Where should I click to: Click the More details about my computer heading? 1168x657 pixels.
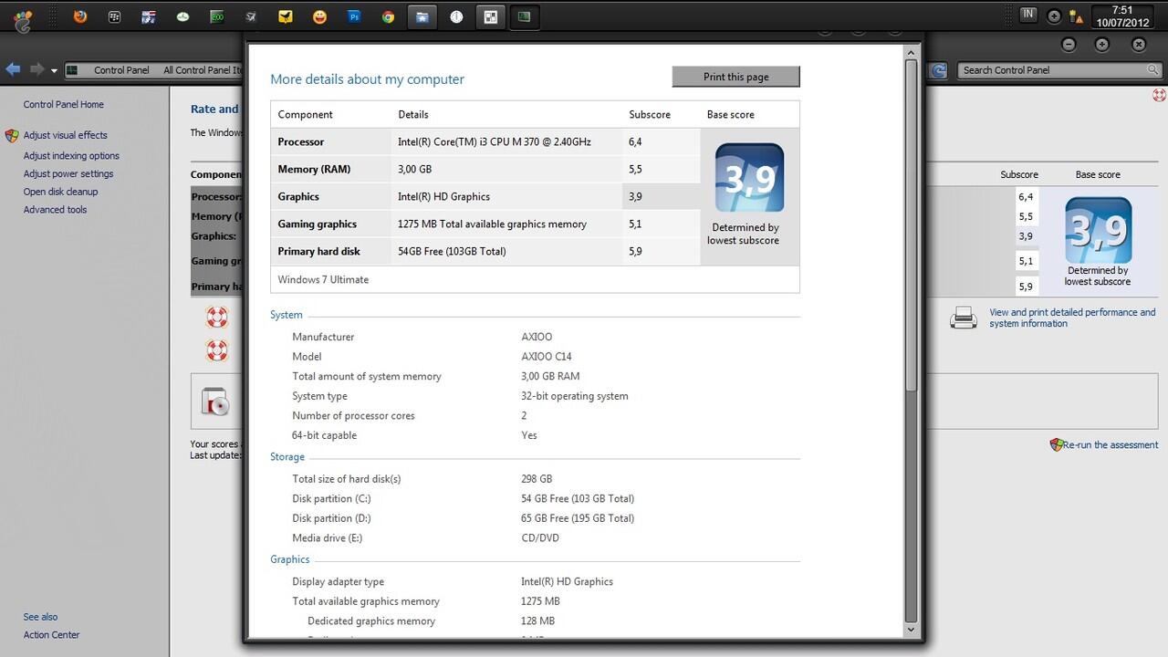367,79
